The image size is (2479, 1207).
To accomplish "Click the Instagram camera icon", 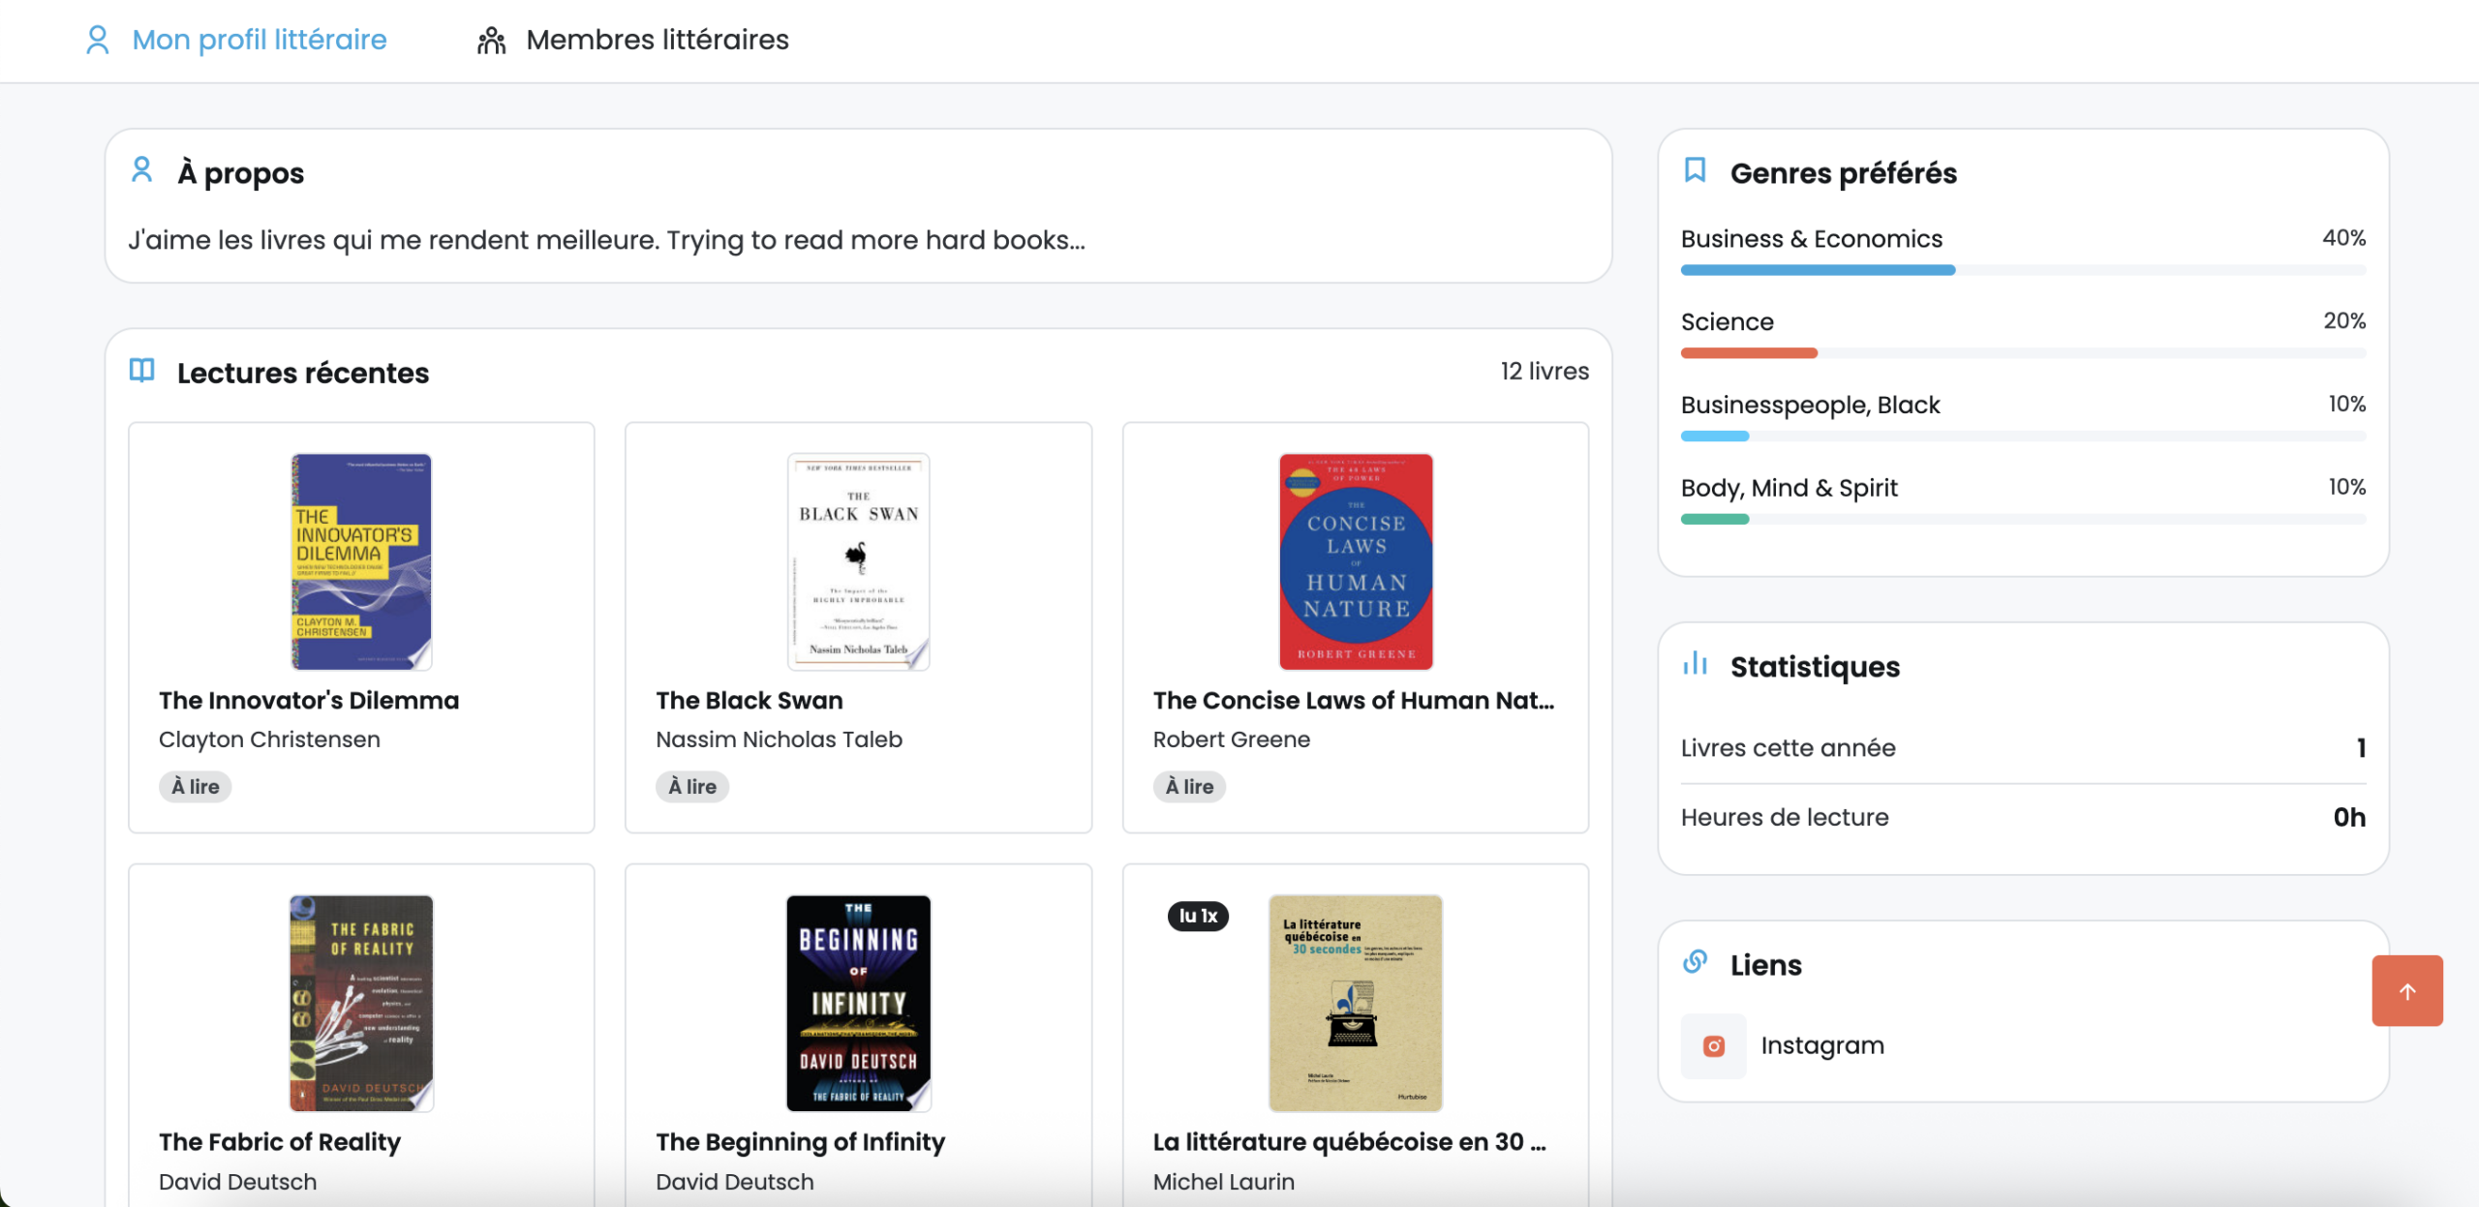I will point(1713,1045).
